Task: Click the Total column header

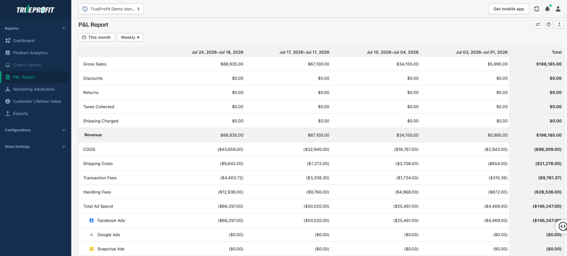Action: tap(557, 52)
